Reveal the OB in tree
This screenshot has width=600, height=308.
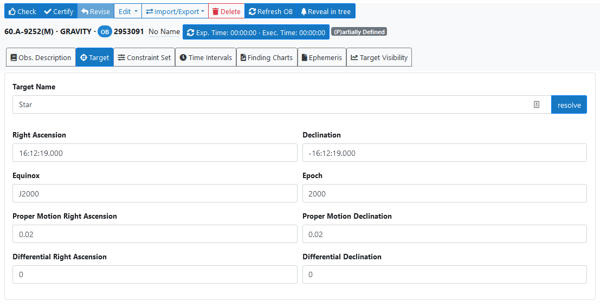coord(326,11)
